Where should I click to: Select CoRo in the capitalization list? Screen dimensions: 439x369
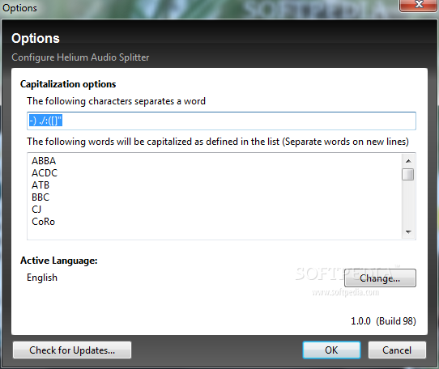(x=44, y=222)
